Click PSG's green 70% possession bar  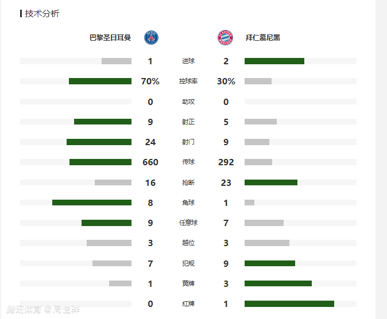coord(100,81)
